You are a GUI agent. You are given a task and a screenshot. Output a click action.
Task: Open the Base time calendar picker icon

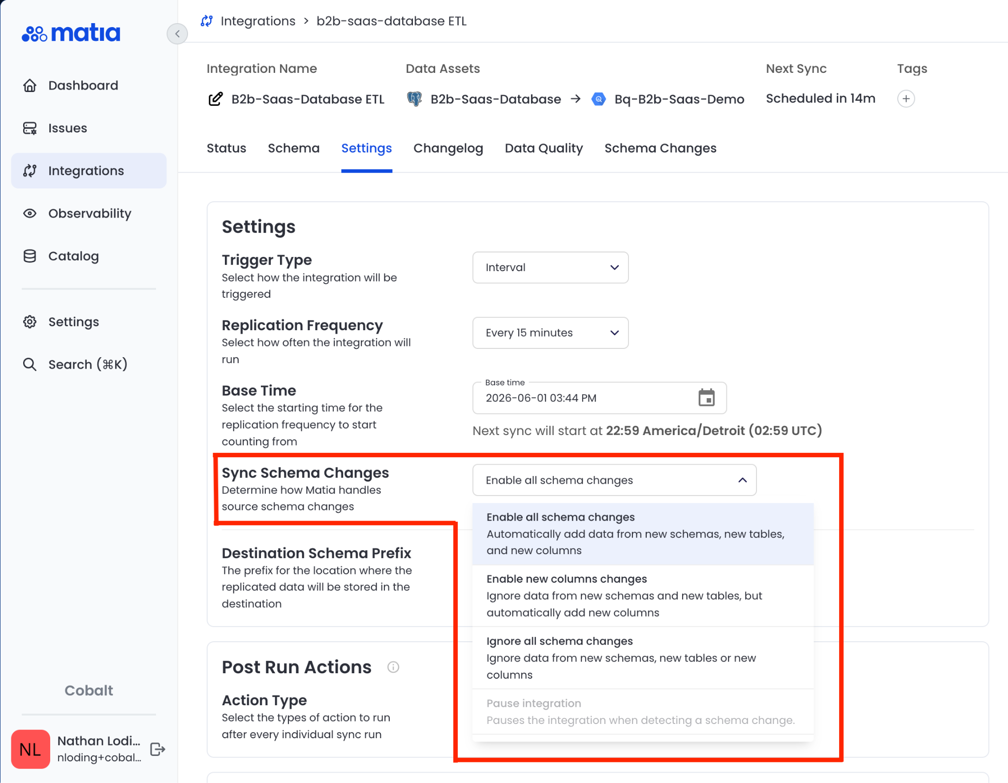coord(707,398)
